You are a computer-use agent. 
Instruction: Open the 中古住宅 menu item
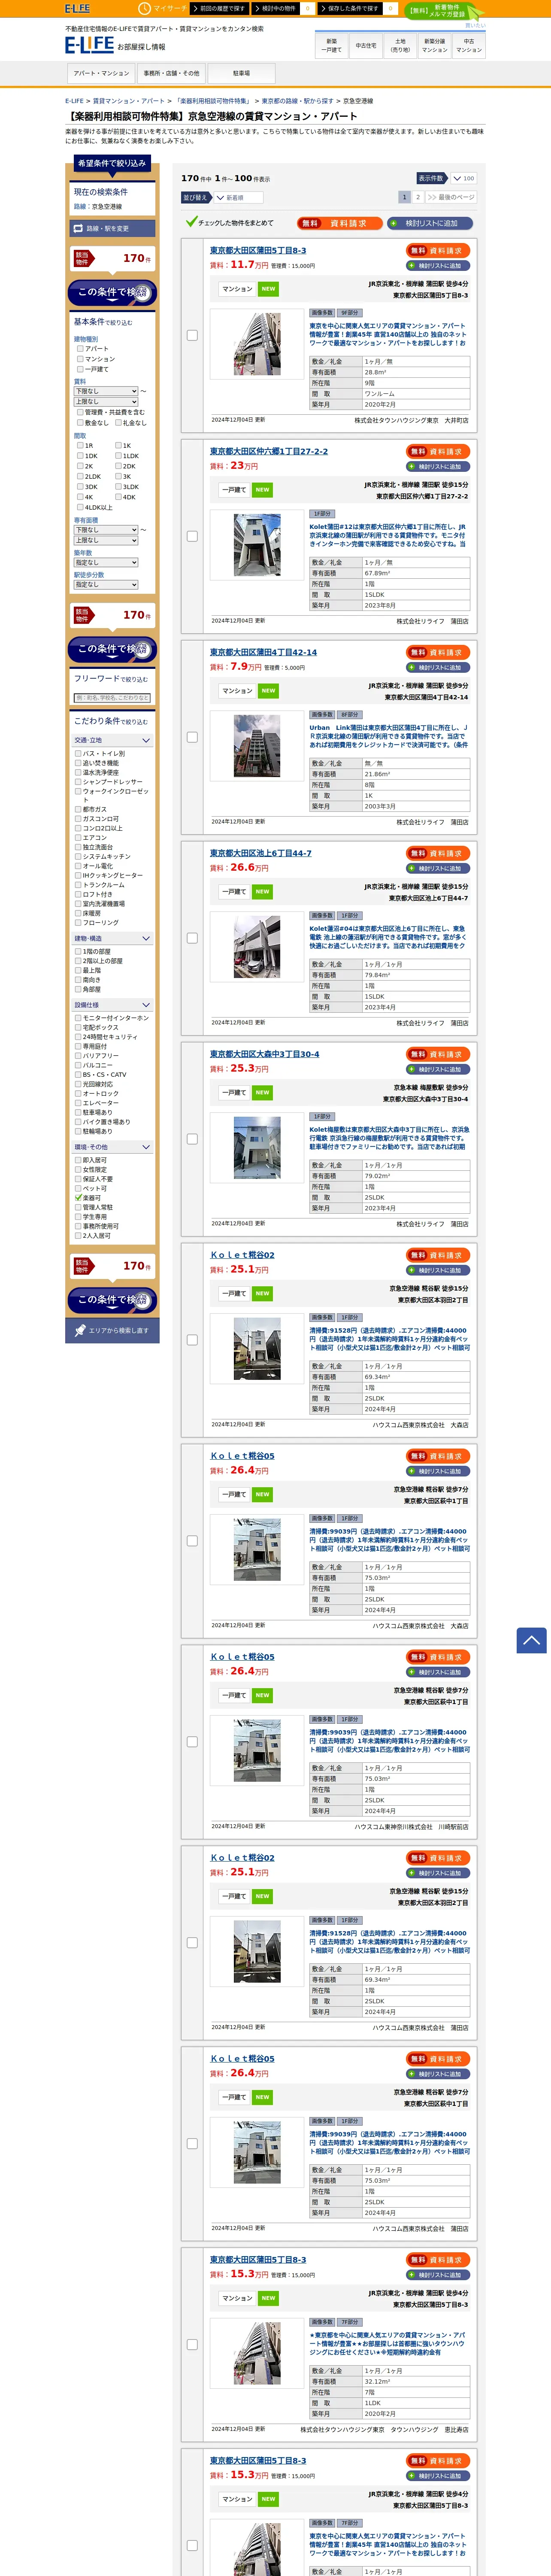click(x=366, y=46)
